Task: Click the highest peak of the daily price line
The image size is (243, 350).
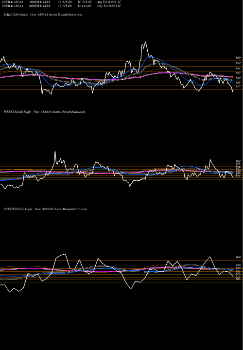Action: [145, 42]
